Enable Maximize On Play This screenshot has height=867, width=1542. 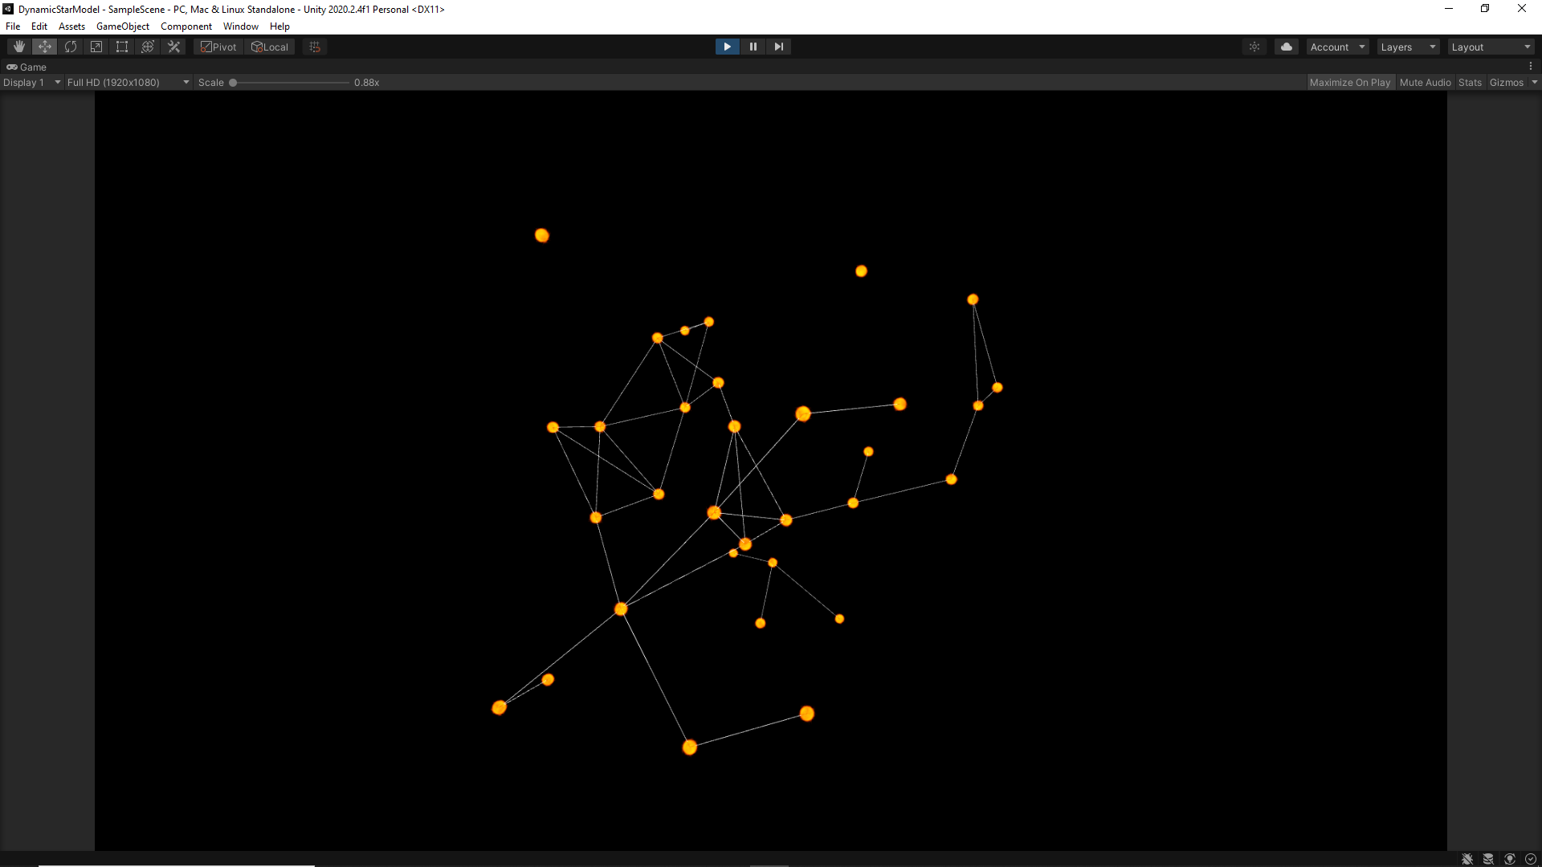coord(1351,82)
